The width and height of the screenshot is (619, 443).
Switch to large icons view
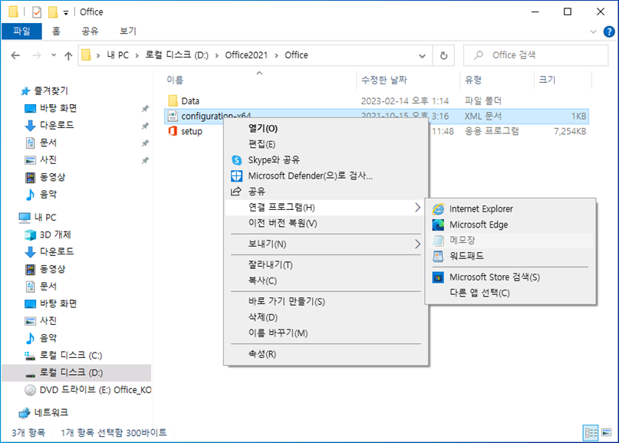coord(607,433)
